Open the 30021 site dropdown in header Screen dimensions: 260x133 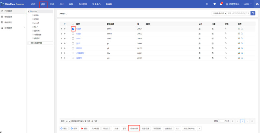(248, 4)
